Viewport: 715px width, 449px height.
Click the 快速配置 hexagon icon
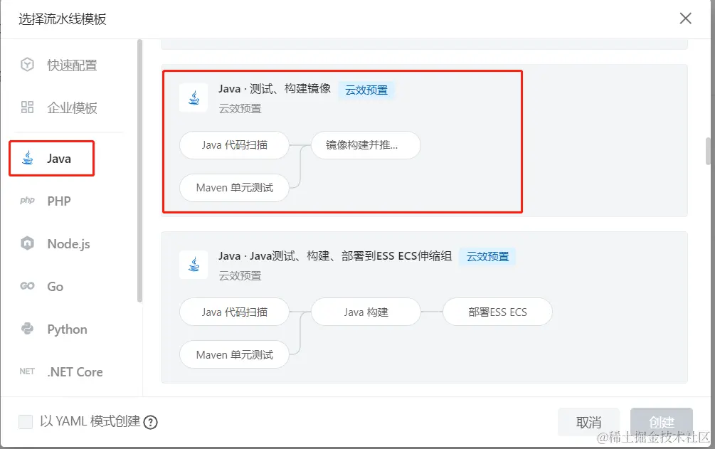tap(26, 64)
